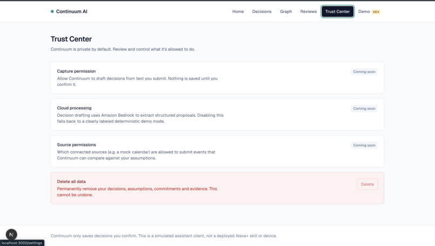The image size is (435, 246).
Task: Click Coming soon badge for Capture permission
Action: point(364,72)
